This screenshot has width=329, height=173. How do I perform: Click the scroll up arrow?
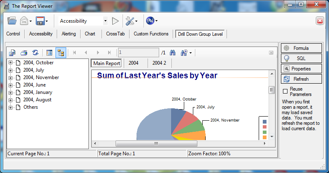272,74
